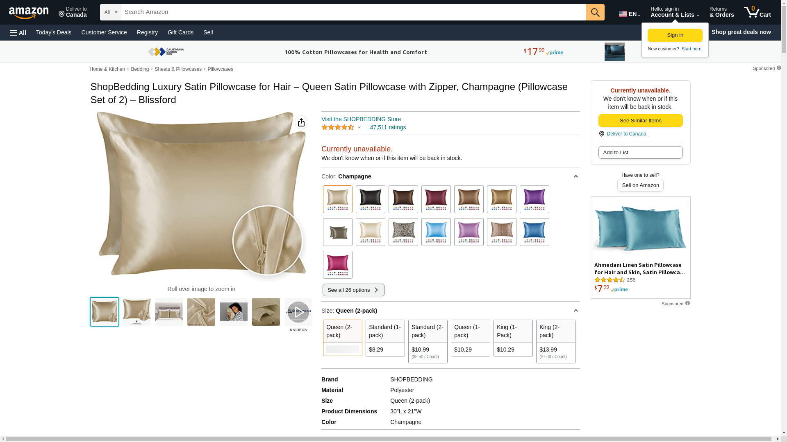The height and width of the screenshot is (442, 787).
Task: Collapse the Color section chevron
Action: click(575, 176)
